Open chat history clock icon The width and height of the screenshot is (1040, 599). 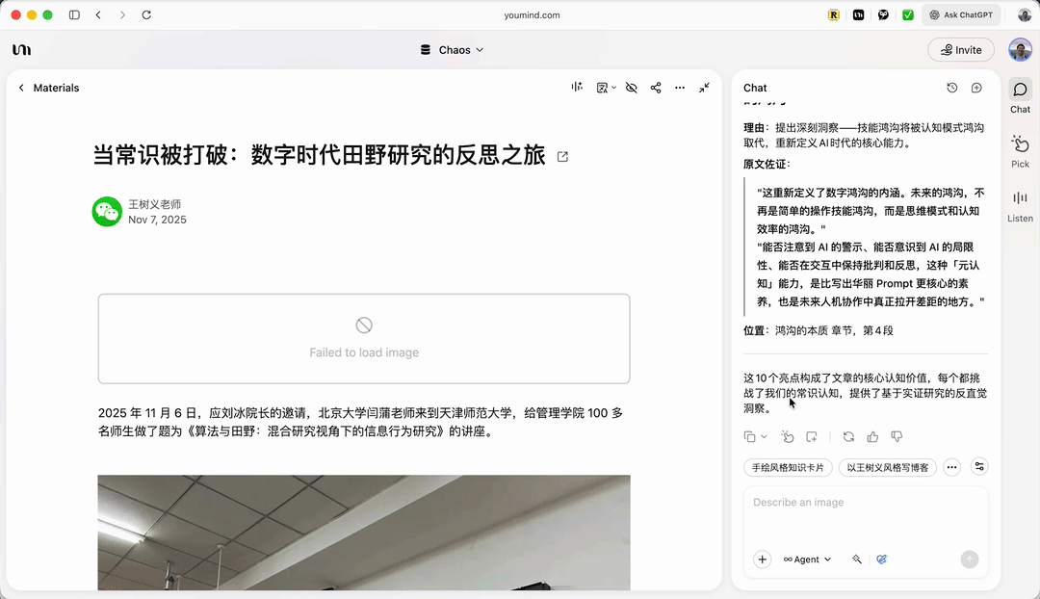pyautogui.click(x=952, y=88)
